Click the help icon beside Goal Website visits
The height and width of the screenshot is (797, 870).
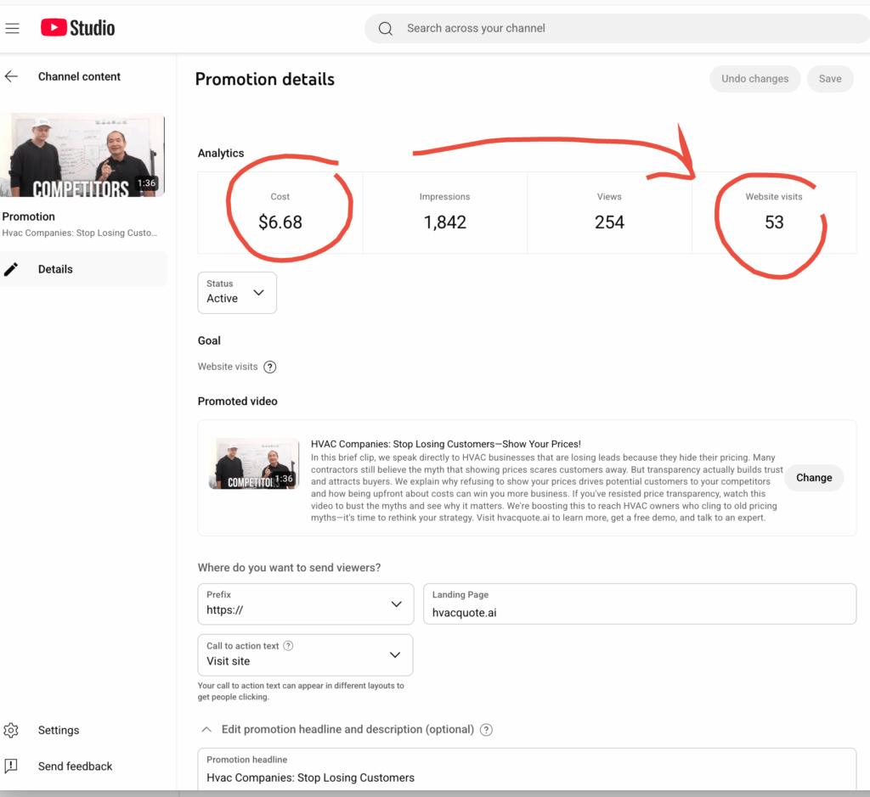click(x=270, y=368)
